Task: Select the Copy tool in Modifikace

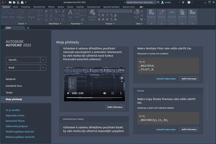Action: pyautogui.click(x=46, y=15)
